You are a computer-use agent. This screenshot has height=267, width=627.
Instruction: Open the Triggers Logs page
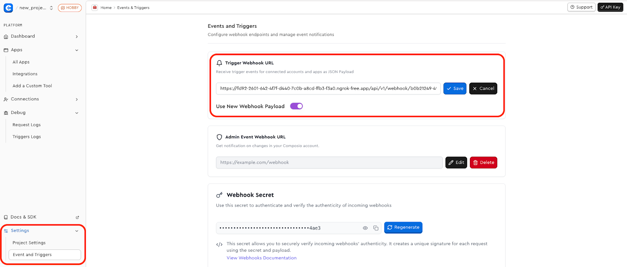[x=26, y=136]
